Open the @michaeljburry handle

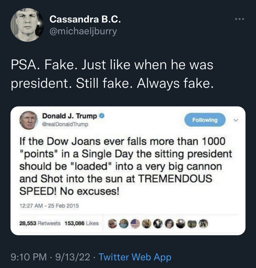pyautogui.click(x=83, y=31)
